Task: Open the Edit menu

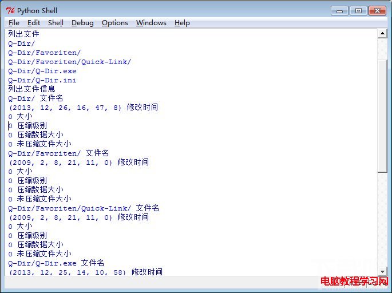Action: pos(34,23)
